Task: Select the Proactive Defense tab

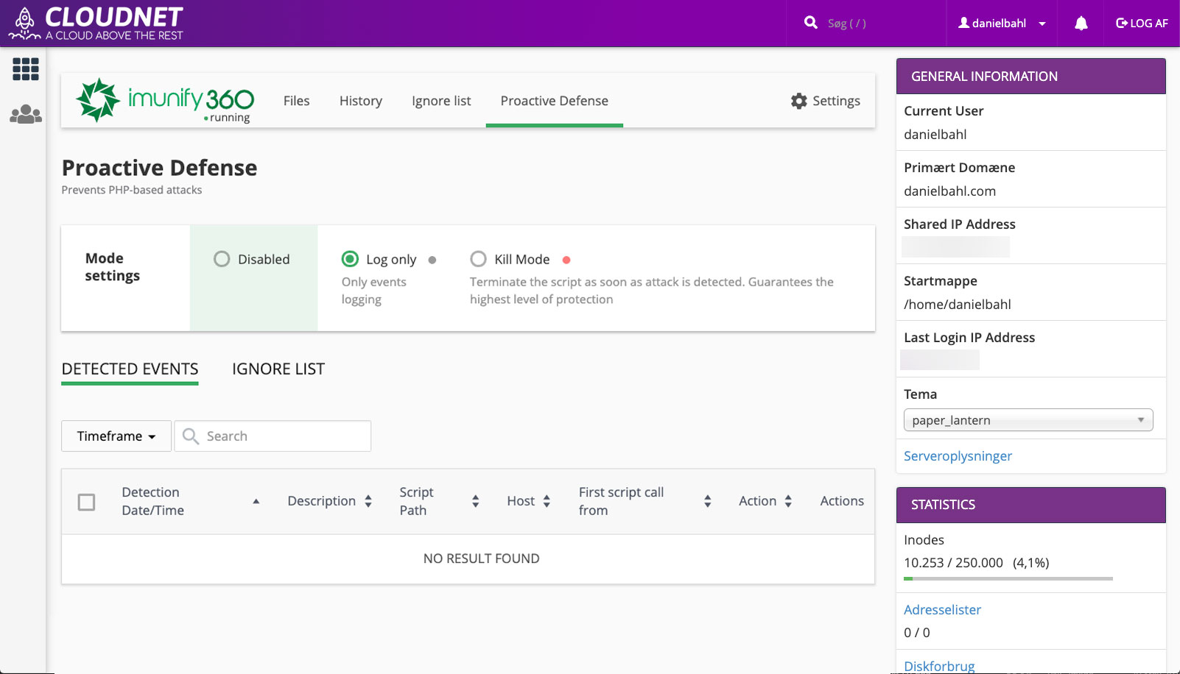Action: coord(555,101)
